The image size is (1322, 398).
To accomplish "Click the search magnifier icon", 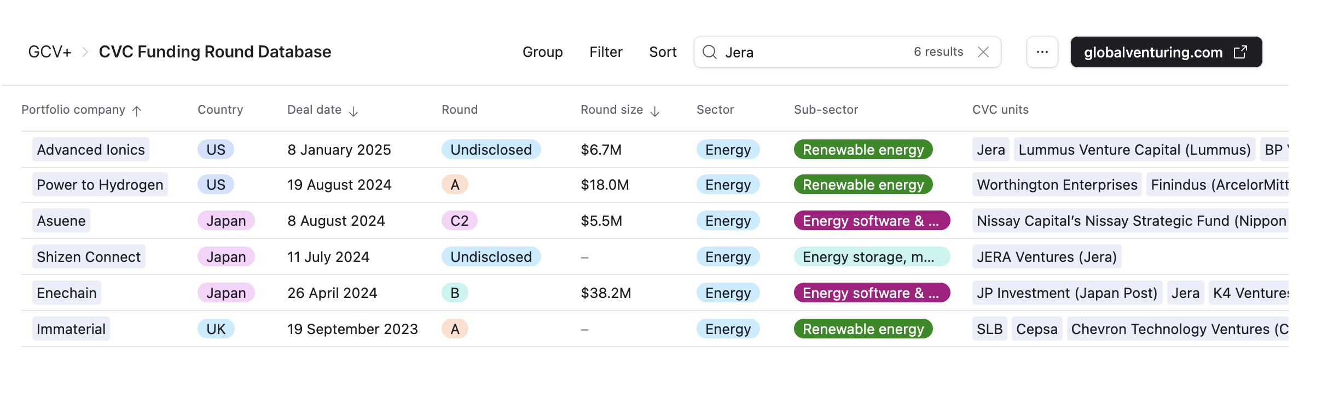I will point(710,52).
